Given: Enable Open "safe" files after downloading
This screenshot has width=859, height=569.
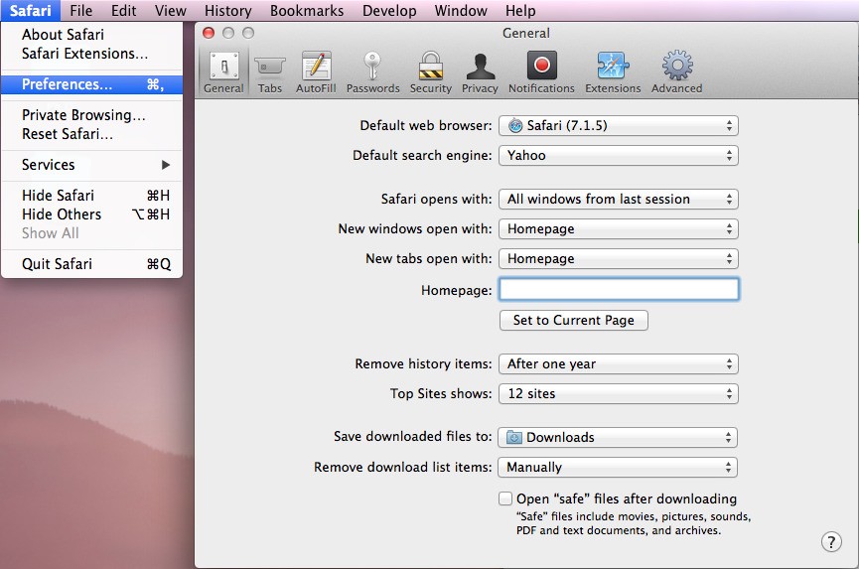Looking at the screenshot, I should coord(505,498).
